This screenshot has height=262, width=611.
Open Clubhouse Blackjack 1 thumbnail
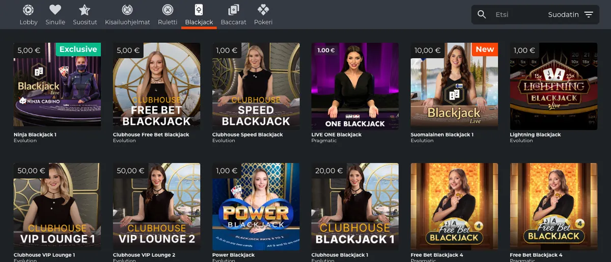point(355,205)
